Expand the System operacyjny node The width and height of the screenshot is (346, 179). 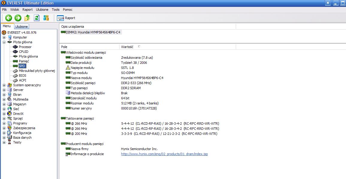[x=4, y=85]
